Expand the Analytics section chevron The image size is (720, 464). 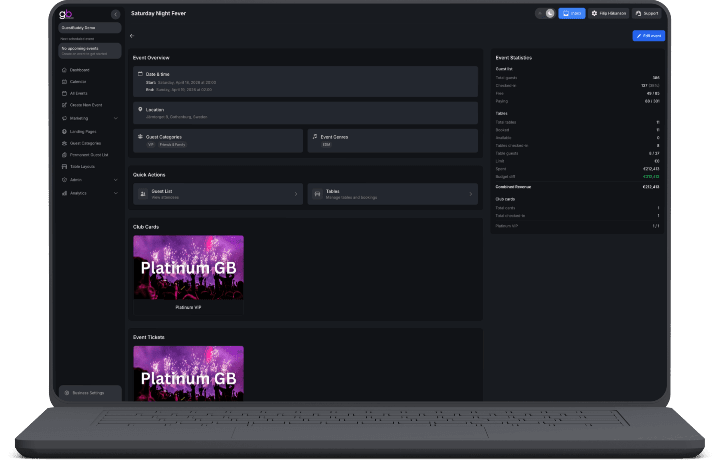pos(116,193)
